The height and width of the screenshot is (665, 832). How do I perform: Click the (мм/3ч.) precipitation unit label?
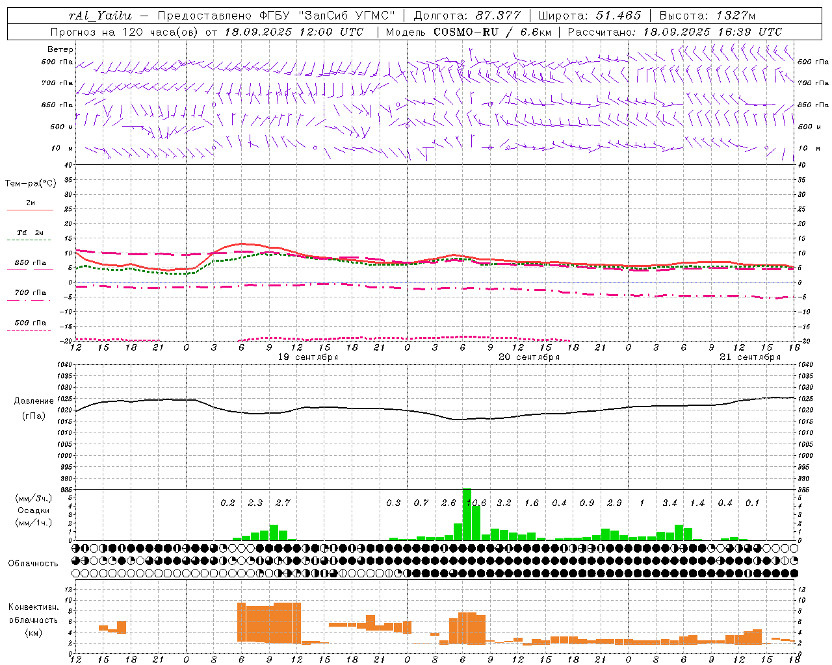pyautogui.click(x=33, y=498)
